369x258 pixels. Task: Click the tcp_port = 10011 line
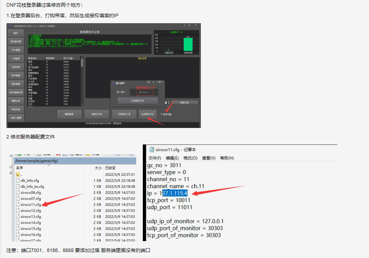click(x=168, y=200)
